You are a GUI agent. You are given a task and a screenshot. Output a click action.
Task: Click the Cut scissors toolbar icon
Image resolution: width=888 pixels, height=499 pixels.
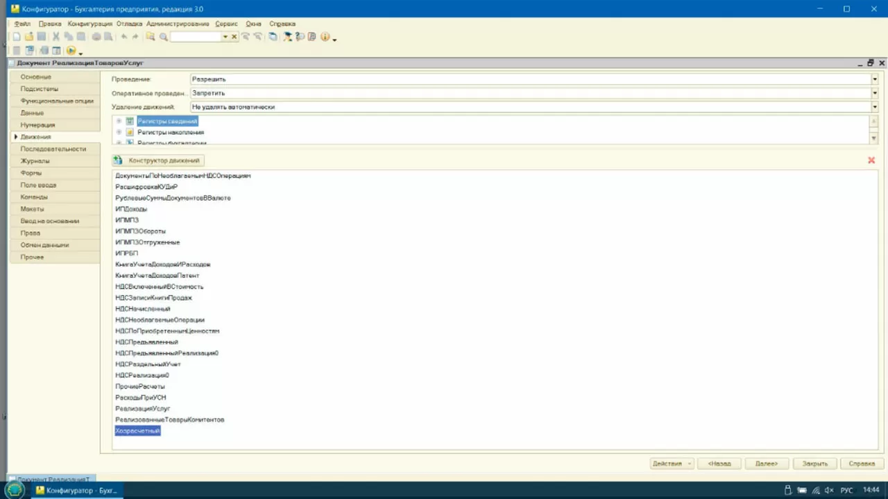[x=56, y=37]
